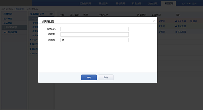Expand the 数据库5 tree node
Viewport: 203px width, 110px height.
pos(34,53)
